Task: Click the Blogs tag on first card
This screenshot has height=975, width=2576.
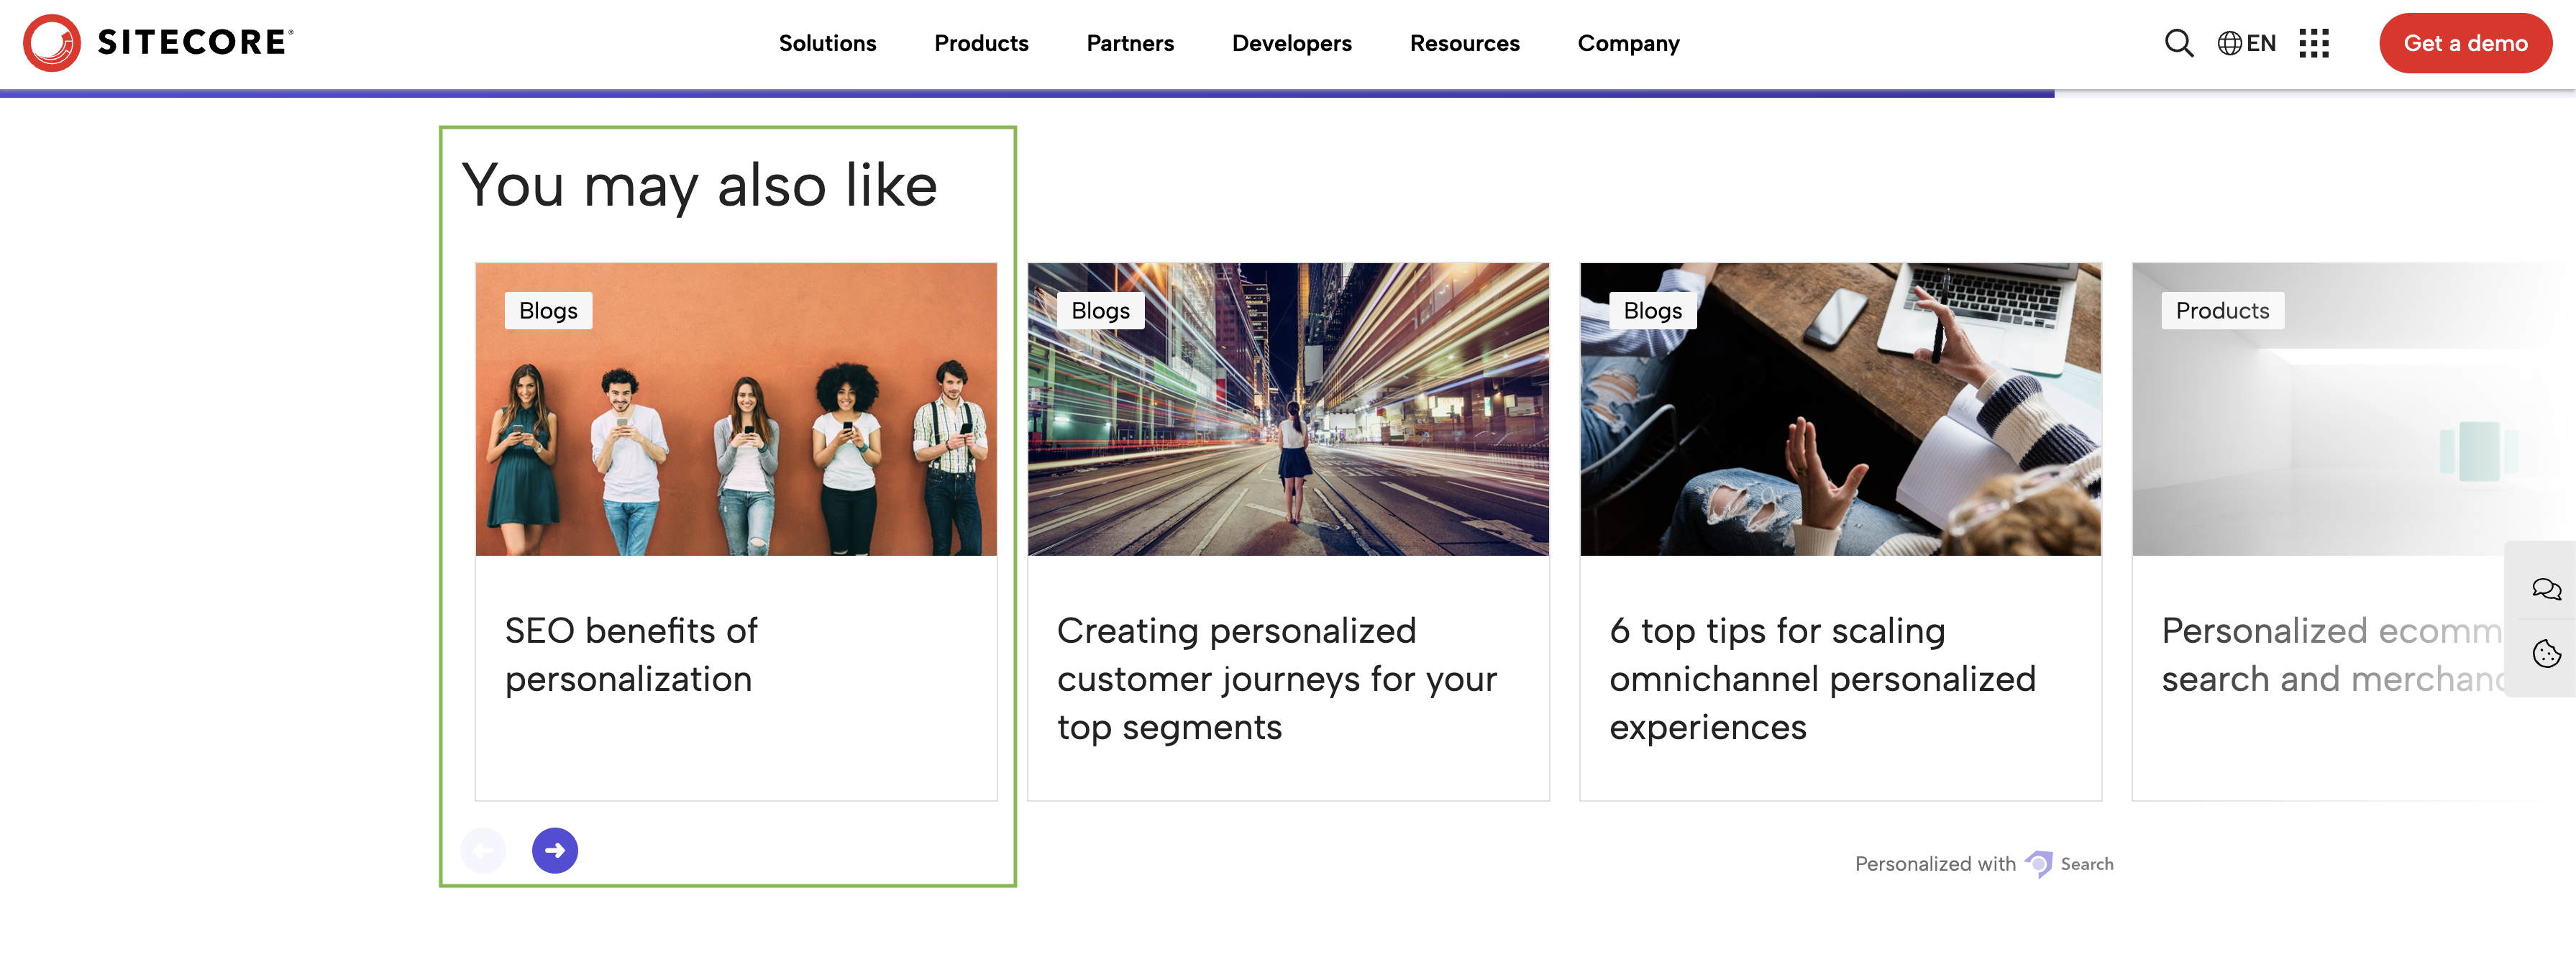Action: coord(549,308)
